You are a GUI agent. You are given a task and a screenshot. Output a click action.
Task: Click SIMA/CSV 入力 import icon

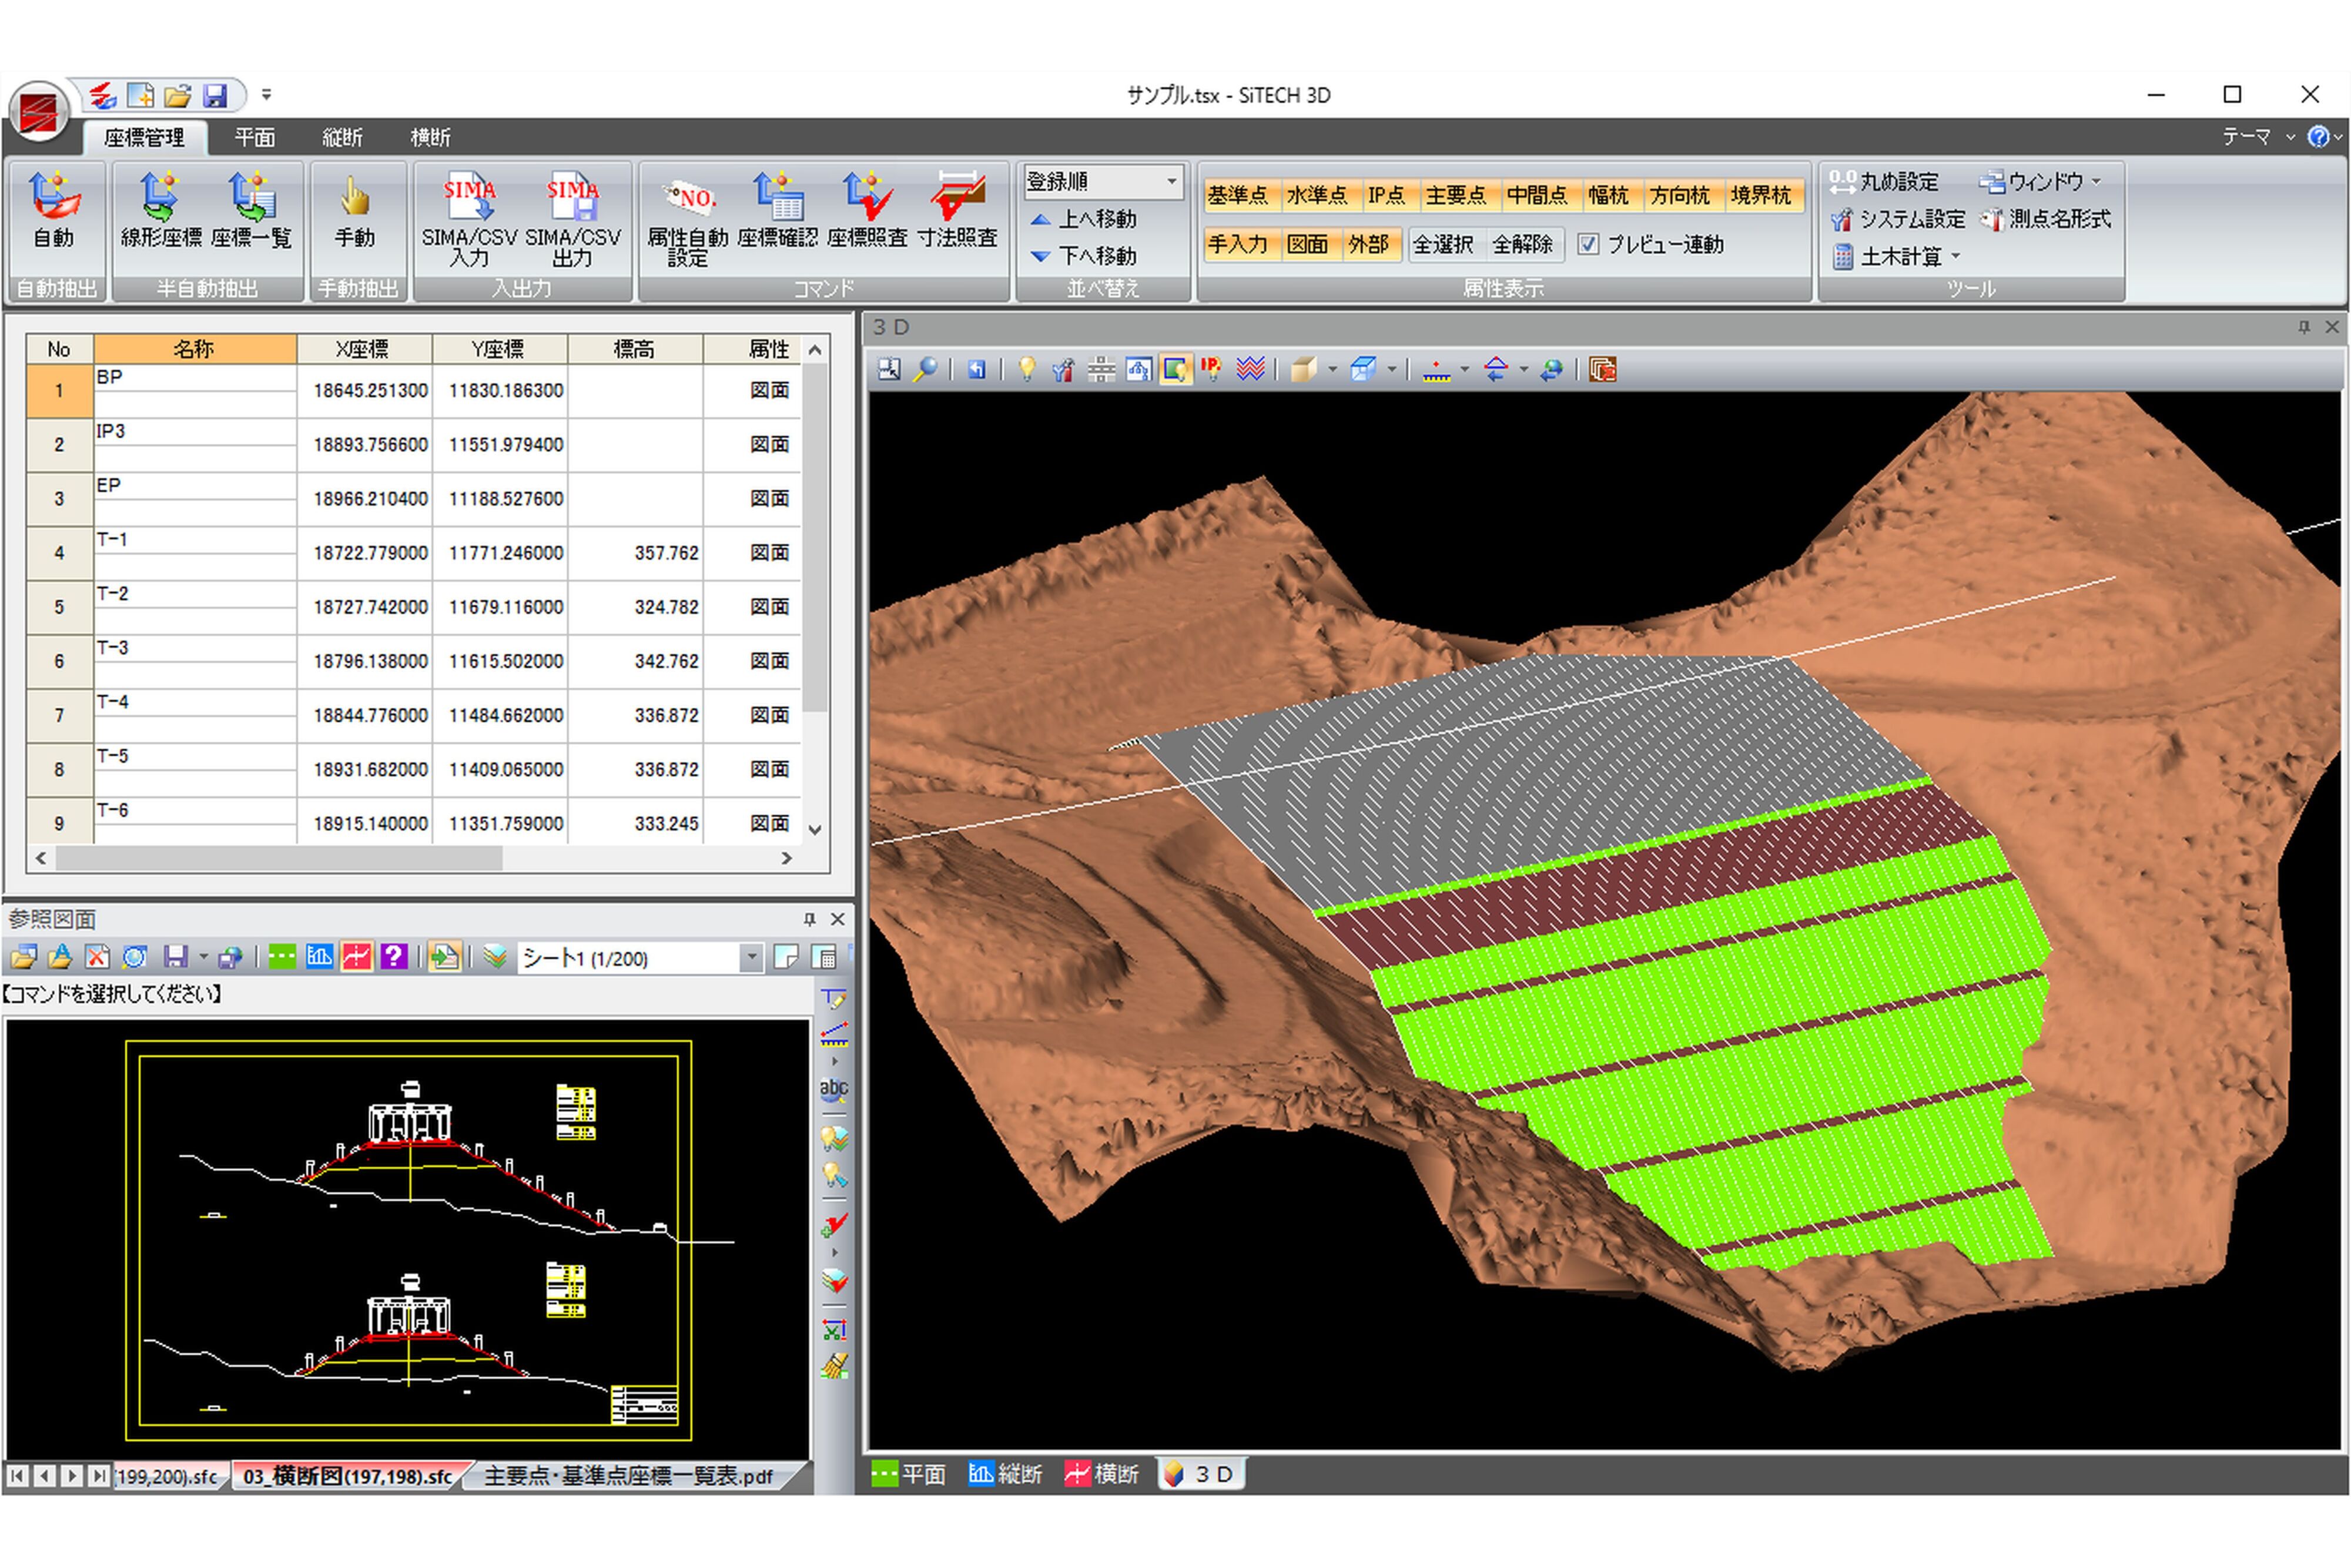(469, 198)
